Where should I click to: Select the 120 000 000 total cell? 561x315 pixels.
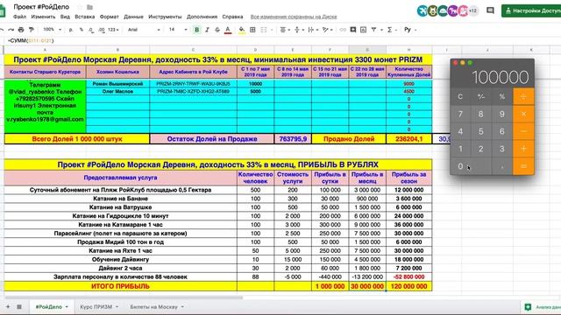click(x=409, y=286)
